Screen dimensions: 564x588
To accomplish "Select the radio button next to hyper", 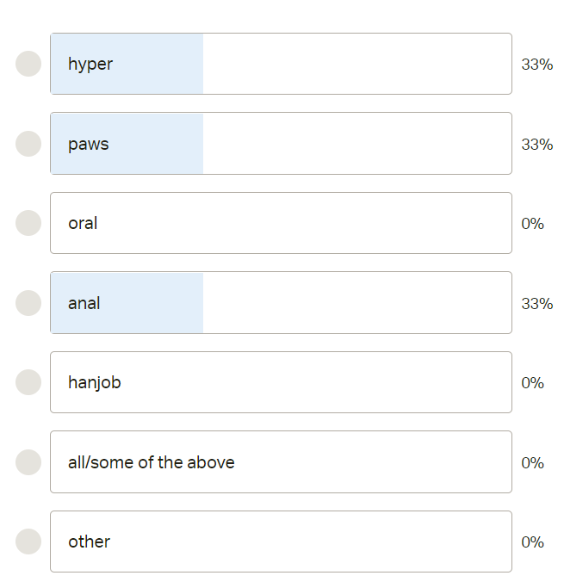I will pos(28,64).
